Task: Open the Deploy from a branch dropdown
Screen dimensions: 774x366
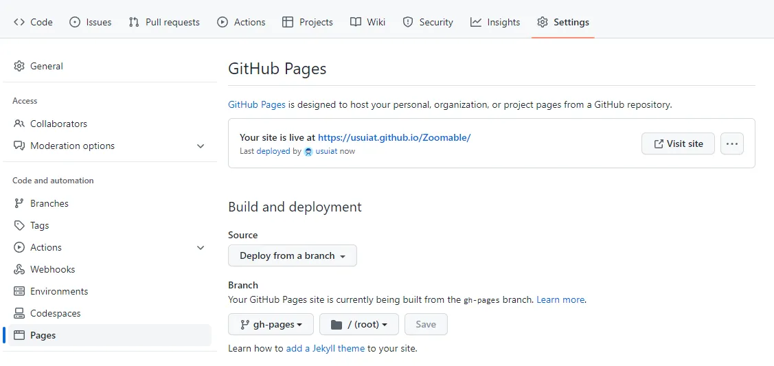Action: click(292, 255)
